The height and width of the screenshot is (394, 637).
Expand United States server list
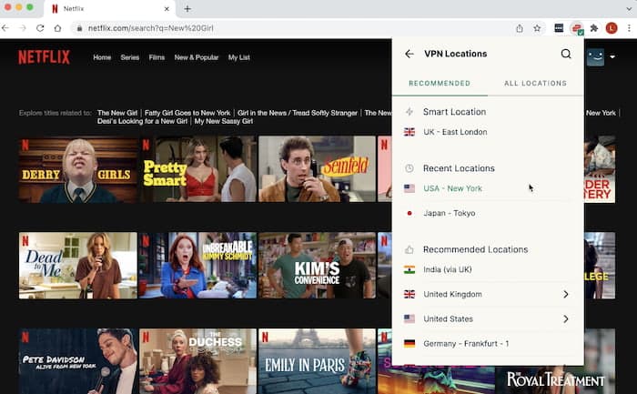565,318
